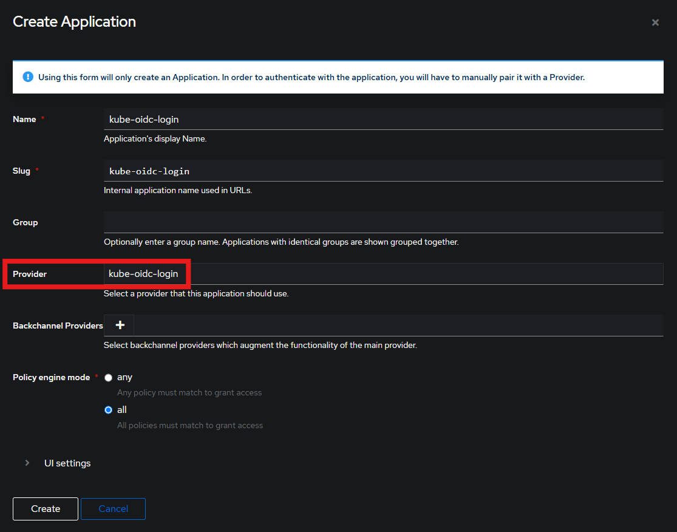Image resolution: width=677 pixels, height=532 pixels.
Task: Click 'Internal application name used in URLs.' text
Action: click(x=178, y=190)
